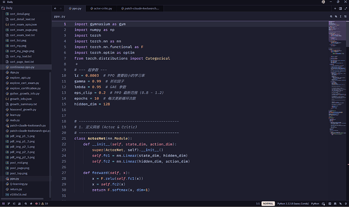Split the editor pane
Screen dimensions: 349x207
340,9
